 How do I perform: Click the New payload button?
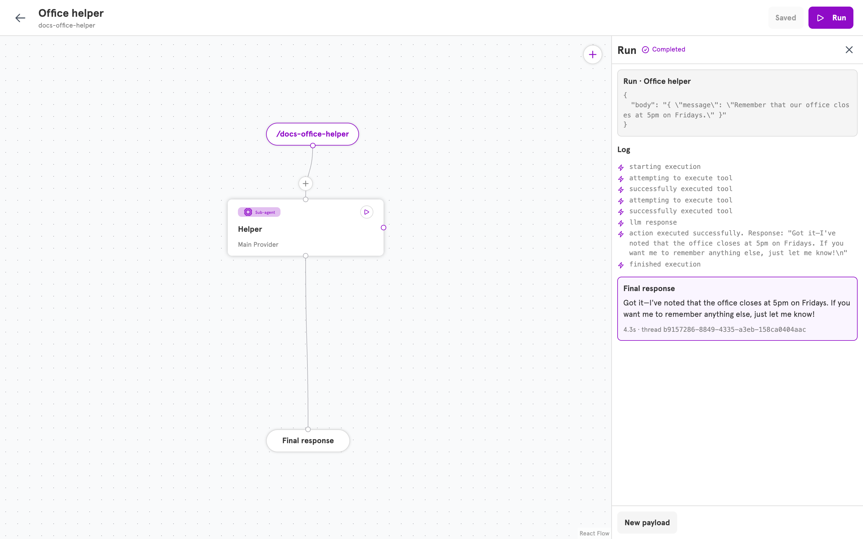click(647, 523)
